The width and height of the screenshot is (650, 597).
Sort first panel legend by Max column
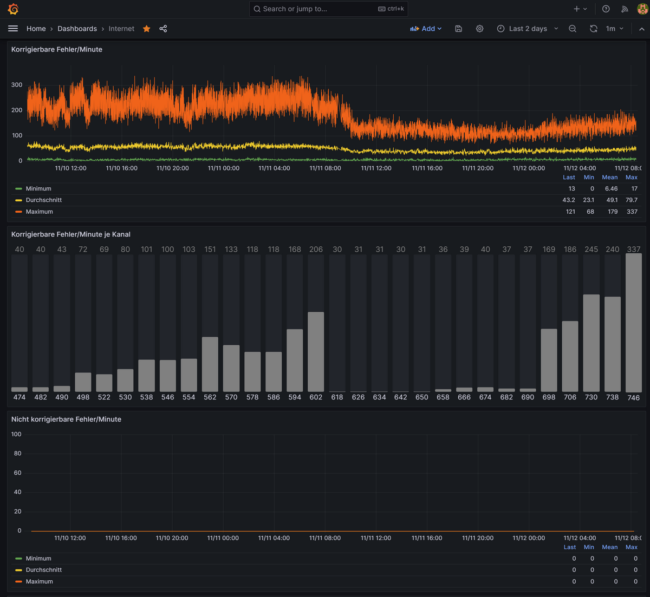coord(632,178)
